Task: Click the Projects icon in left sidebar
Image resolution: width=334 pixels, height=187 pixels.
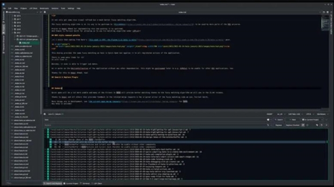Action: [x=3, y=29]
